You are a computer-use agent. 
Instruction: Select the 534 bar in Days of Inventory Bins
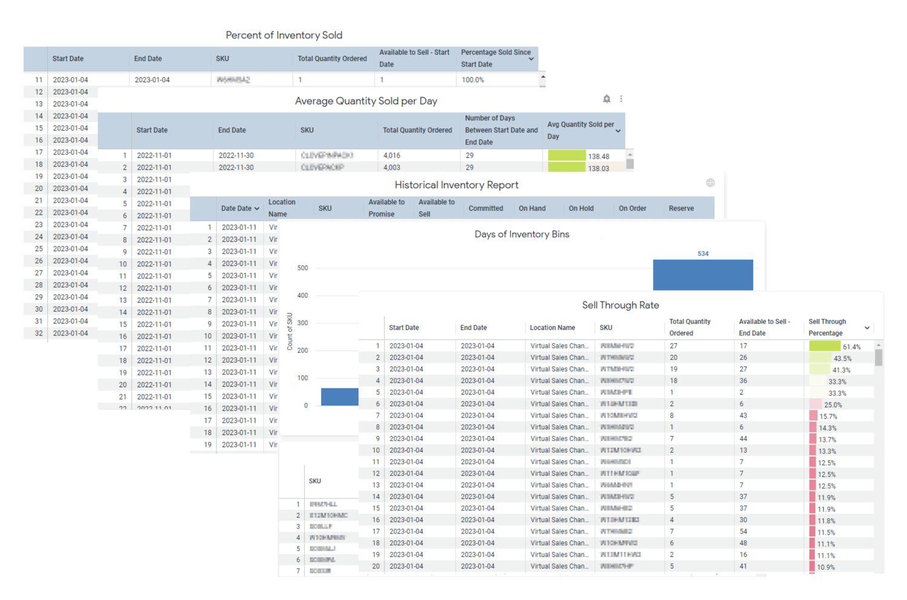pos(703,275)
